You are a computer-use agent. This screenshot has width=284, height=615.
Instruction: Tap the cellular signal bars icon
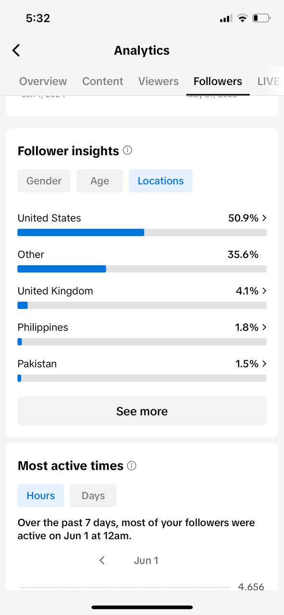[x=225, y=18]
